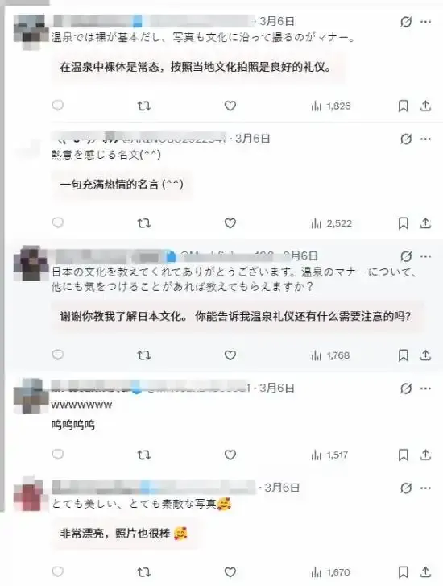Bookmark the tweet with 2,522 views

403,223
